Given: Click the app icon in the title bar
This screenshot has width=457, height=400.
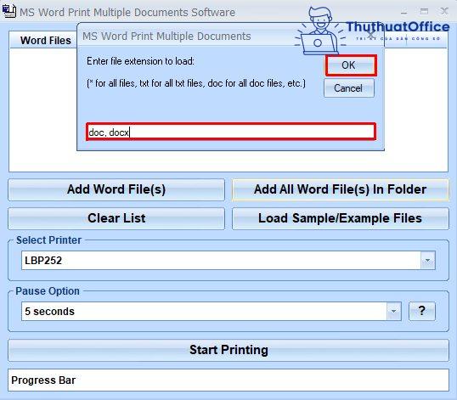Looking at the screenshot, I should tap(8, 11).
